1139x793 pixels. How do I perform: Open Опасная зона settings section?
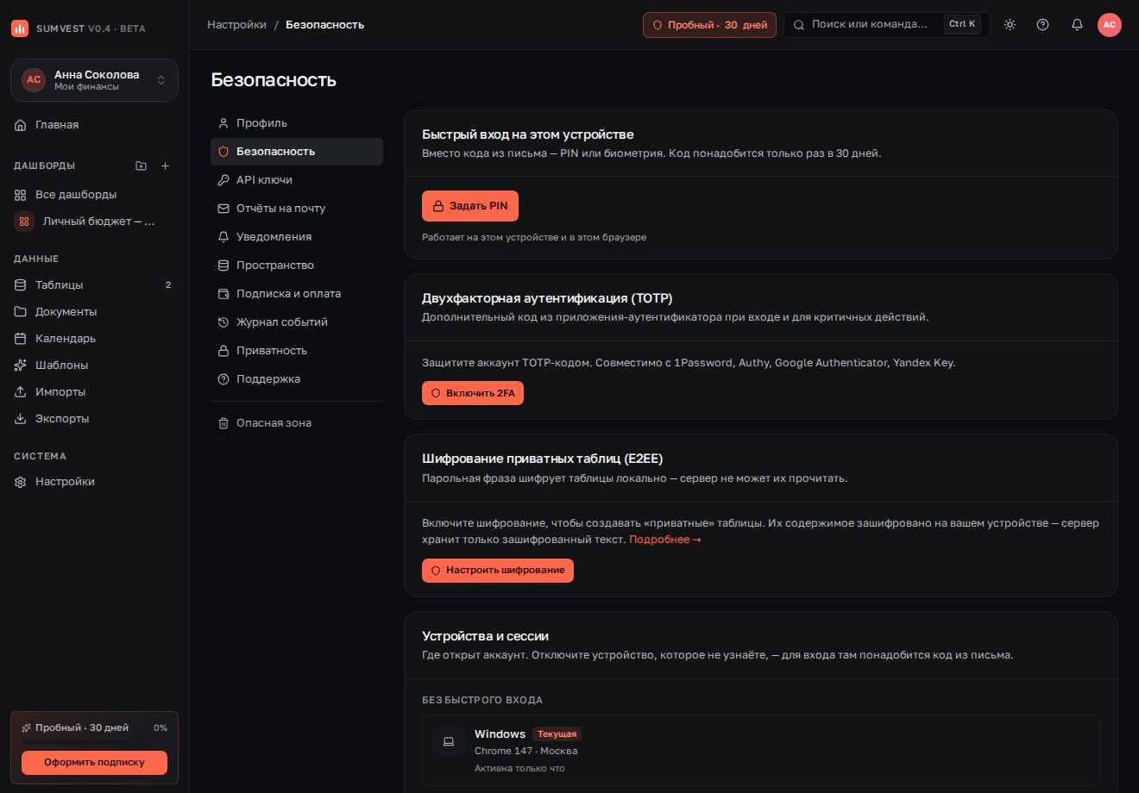(x=297, y=423)
